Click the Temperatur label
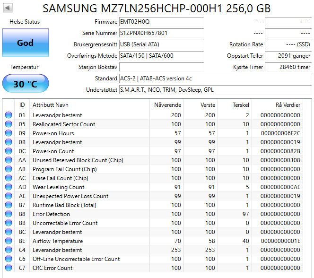 (x=25, y=67)
